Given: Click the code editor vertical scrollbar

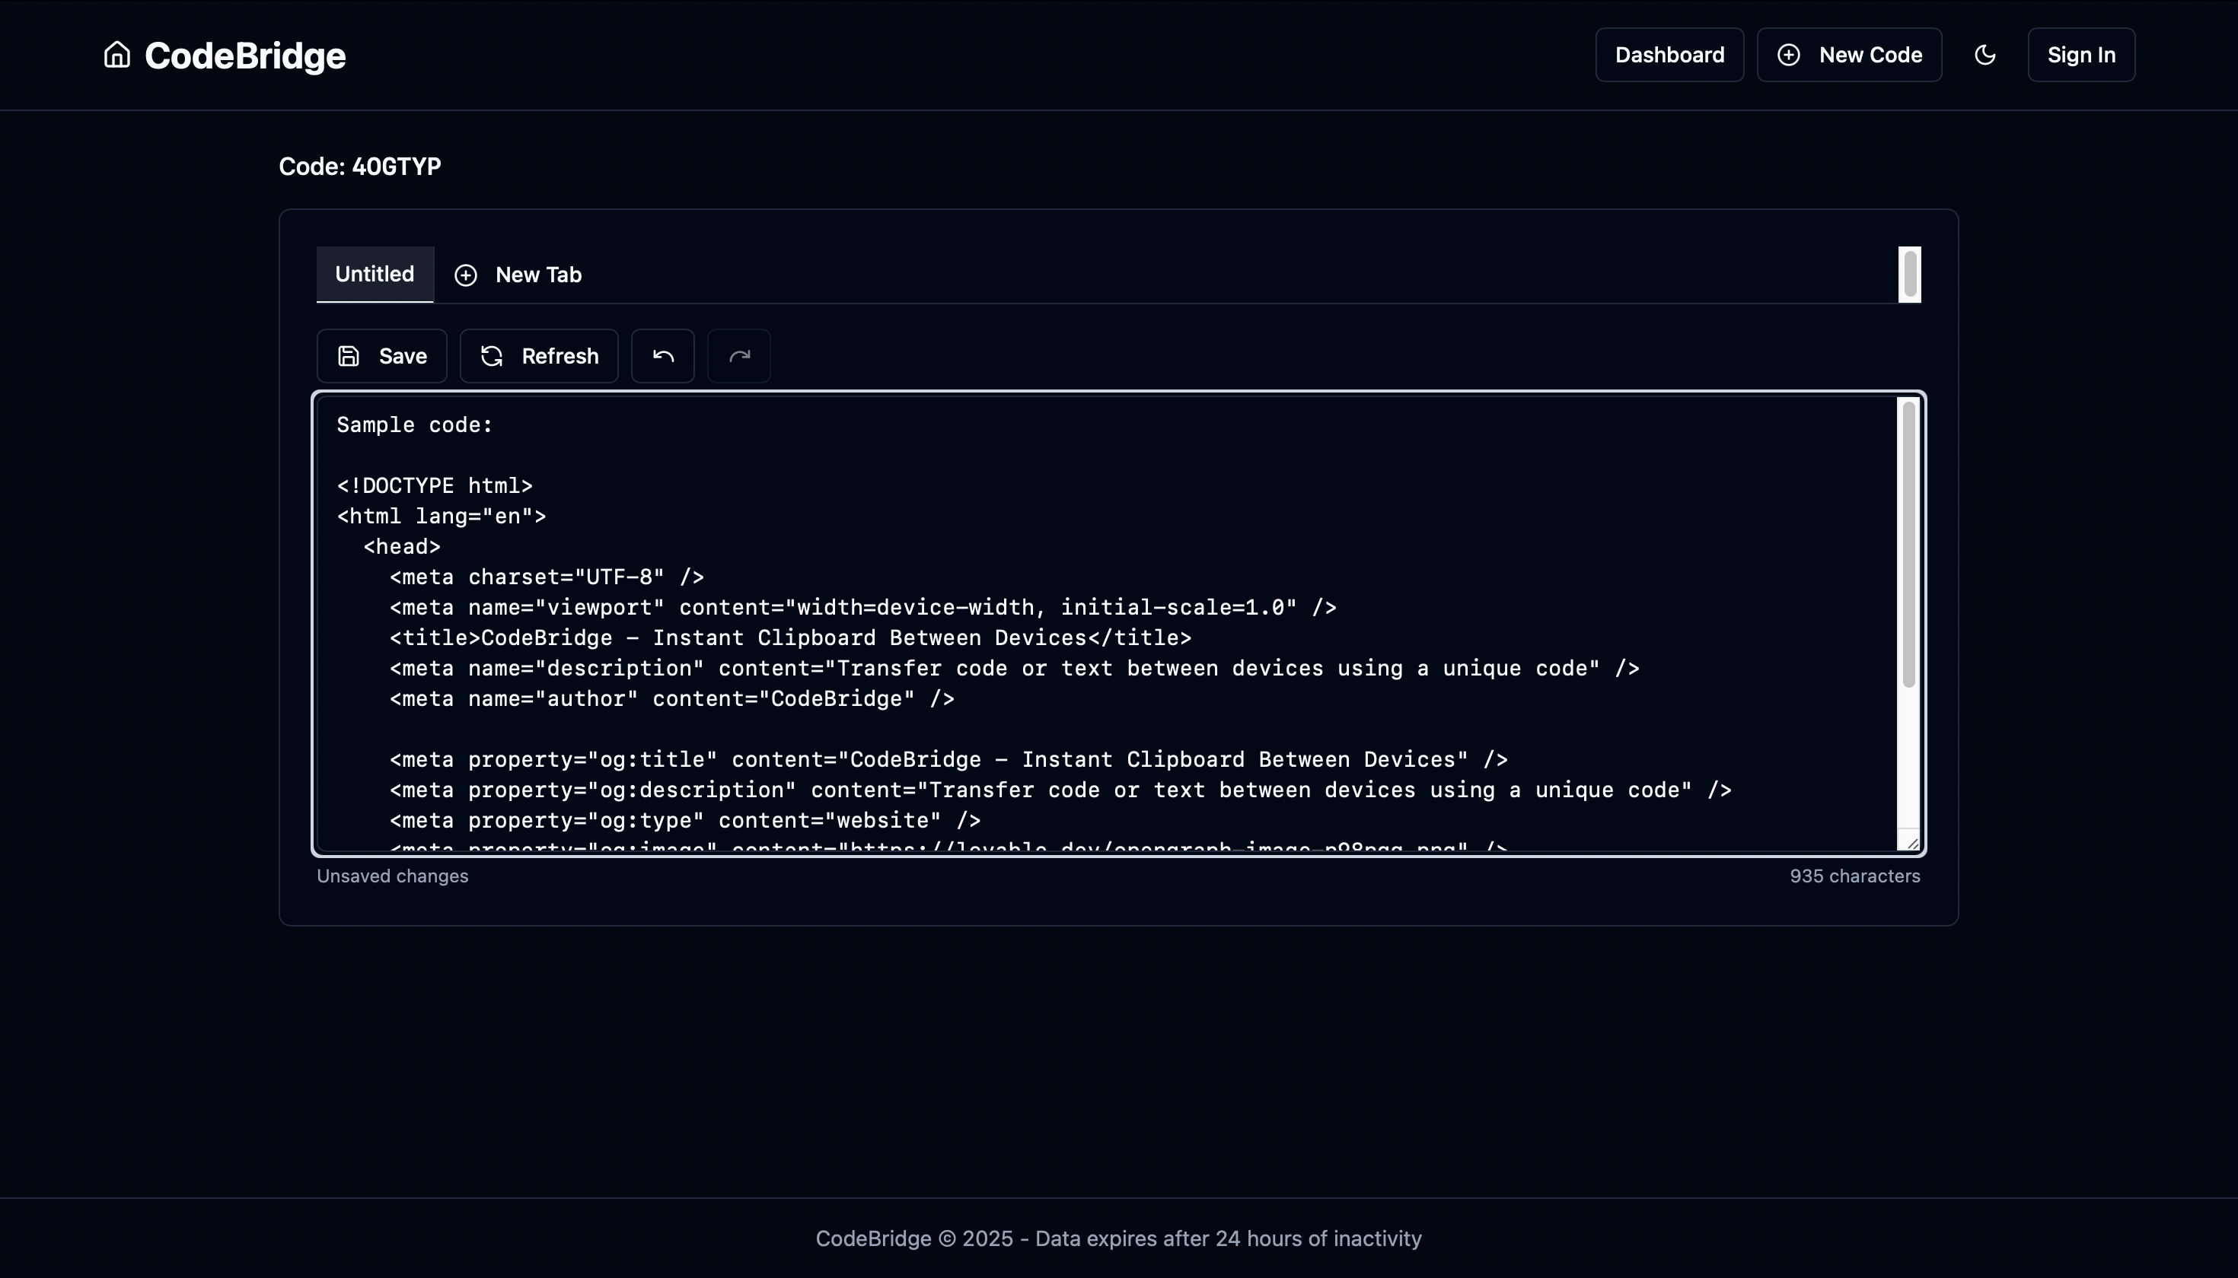Looking at the screenshot, I should pyautogui.click(x=1908, y=544).
